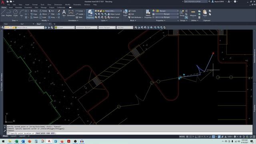
Task: Click Match Layer button
Action: click(113, 17)
